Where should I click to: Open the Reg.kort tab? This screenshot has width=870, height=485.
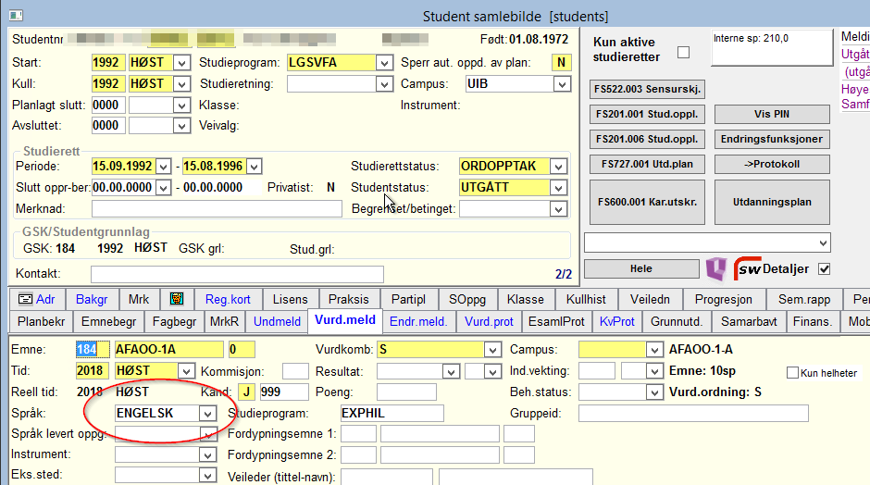click(228, 300)
